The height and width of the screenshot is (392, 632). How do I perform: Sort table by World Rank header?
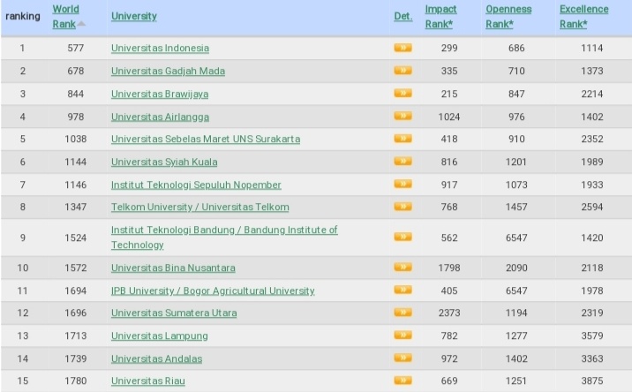click(65, 17)
